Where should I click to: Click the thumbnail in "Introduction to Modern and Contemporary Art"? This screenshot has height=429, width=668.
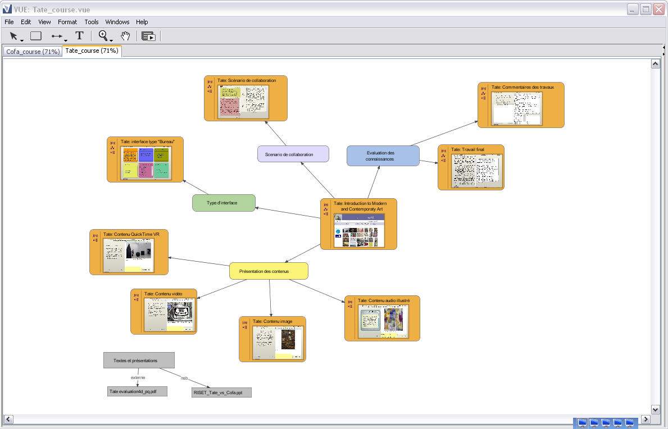pos(359,230)
